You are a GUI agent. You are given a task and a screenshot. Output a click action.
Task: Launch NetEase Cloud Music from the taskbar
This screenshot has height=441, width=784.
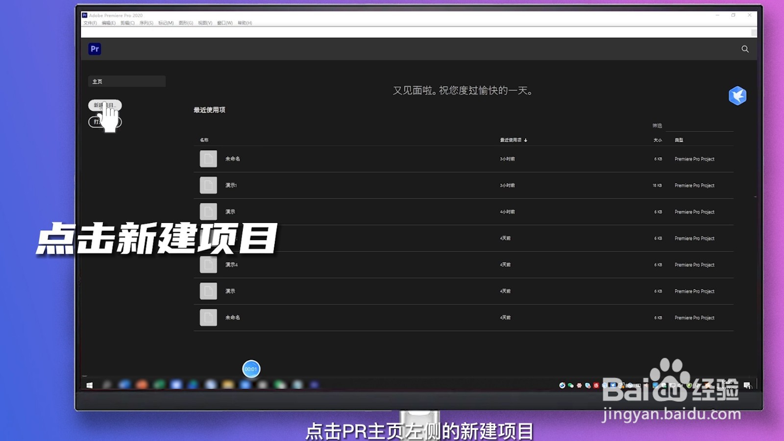click(x=595, y=386)
